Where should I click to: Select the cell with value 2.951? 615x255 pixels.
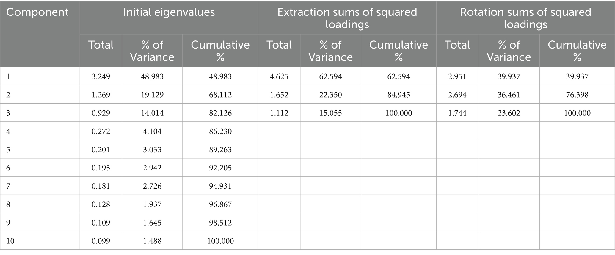[457, 77]
